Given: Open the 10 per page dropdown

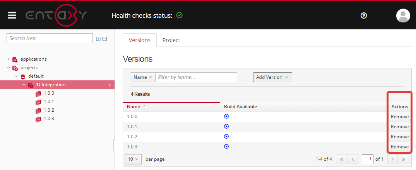Looking at the screenshot, I should 133,159.
